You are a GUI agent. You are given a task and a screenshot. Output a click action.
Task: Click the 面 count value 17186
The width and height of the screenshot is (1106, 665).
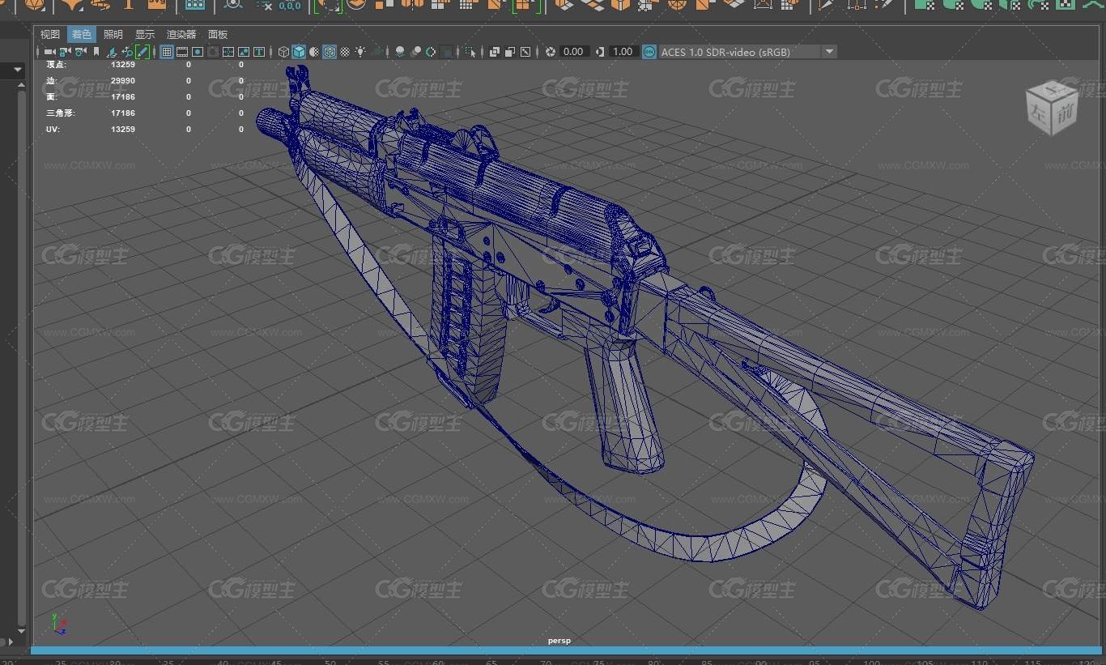coord(123,96)
